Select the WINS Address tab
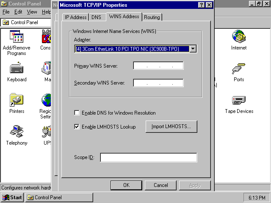271x203 pixels. (124, 16)
